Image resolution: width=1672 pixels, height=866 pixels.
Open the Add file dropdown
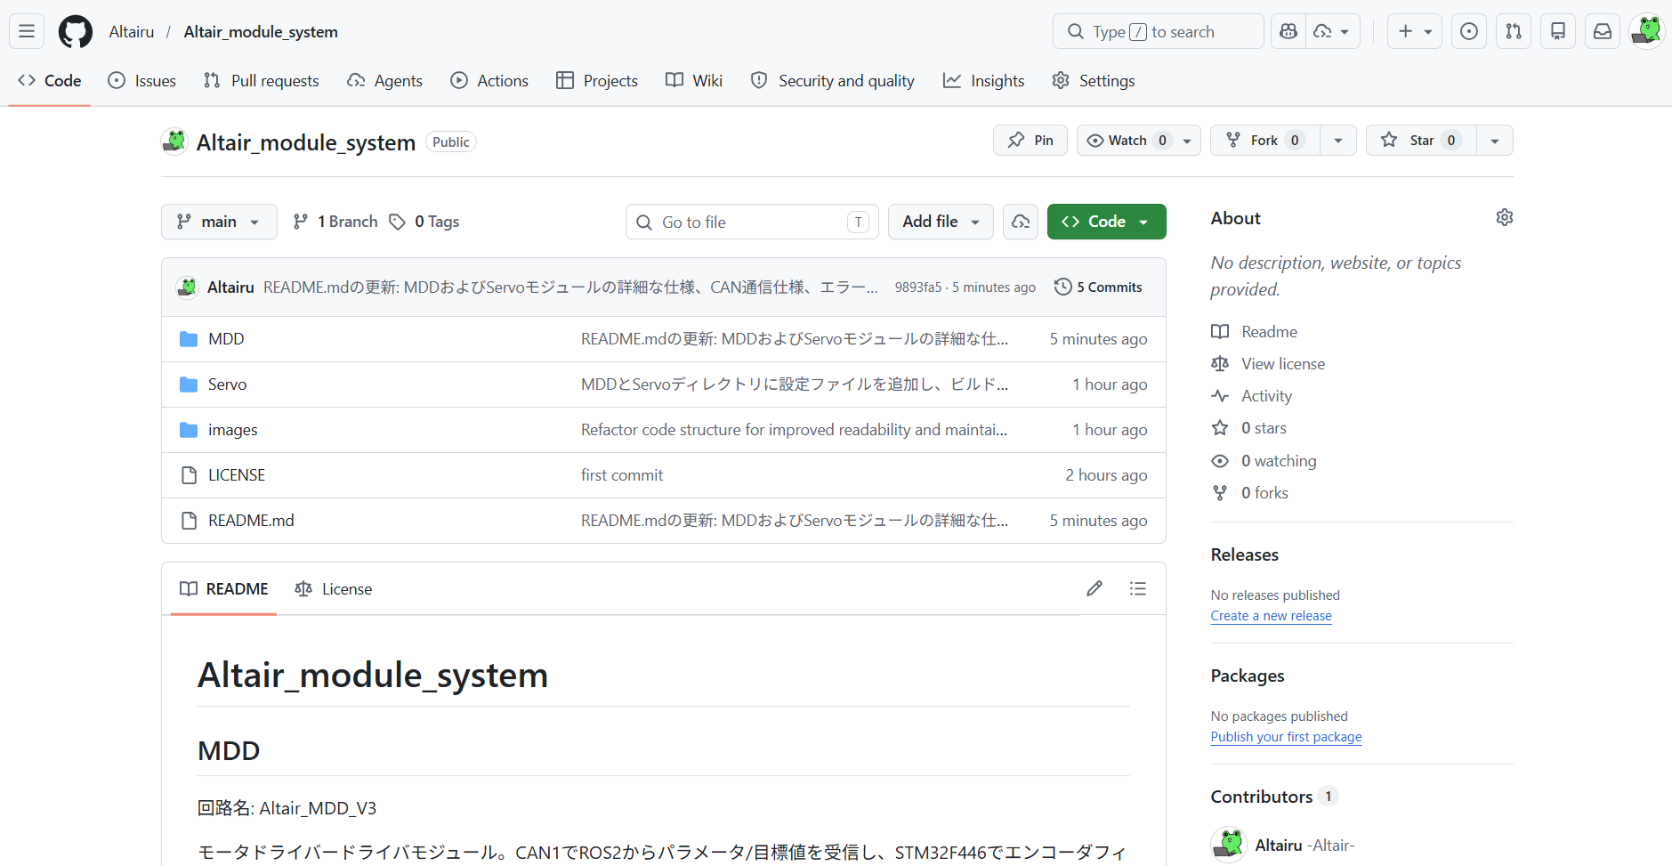pyautogui.click(x=941, y=222)
